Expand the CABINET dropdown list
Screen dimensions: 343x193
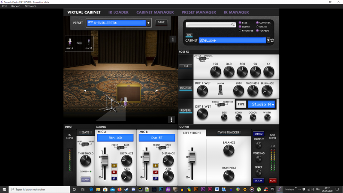coord(268,40)
